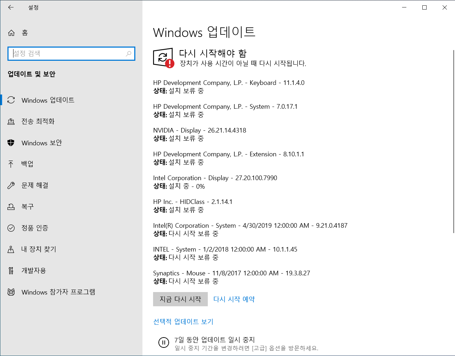Click the pause icon beside 7일 동안 업데이트 일시 중지
Screen dimensions: 455x356
[164, 342]
